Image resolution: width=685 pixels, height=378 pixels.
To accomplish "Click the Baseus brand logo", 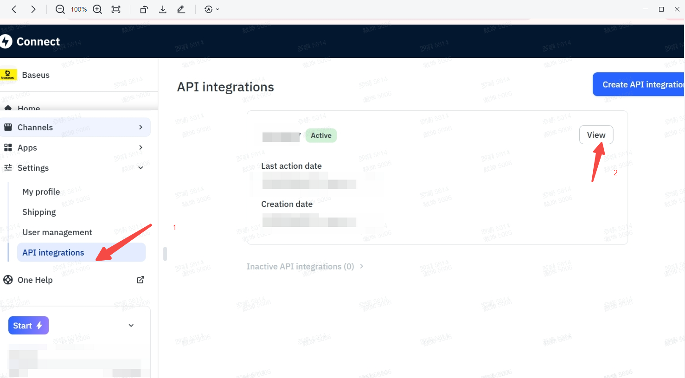I will pos(8,75).
